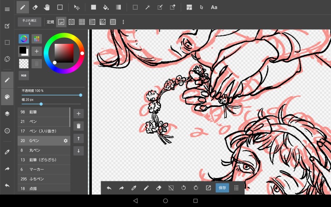
Task: Open the rotate canvas option in sidebar
Action: pos(7,59)
